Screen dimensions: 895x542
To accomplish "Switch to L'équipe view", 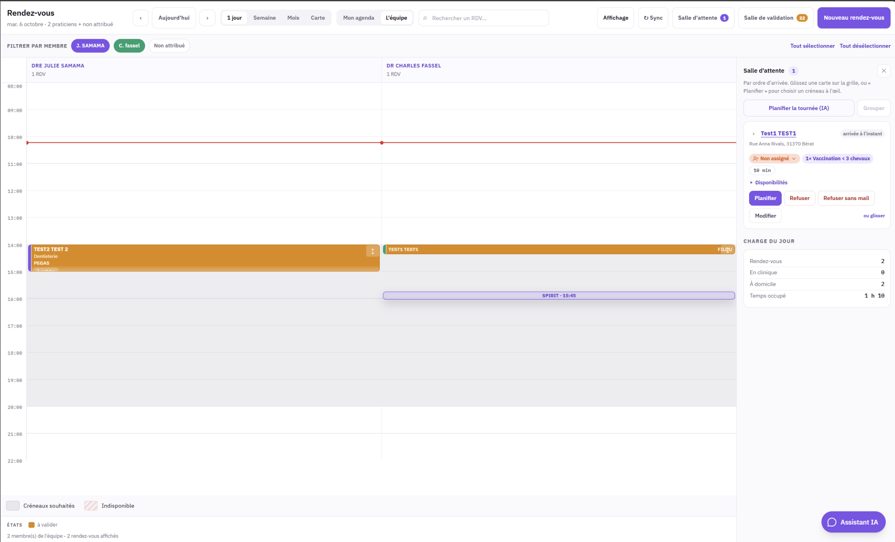I will point(396,18).
